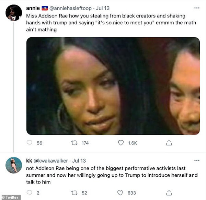The height and width of the screenshot is (200, 206).
Task: Open more options menu on kk's tweet
Action: point(197,161)
